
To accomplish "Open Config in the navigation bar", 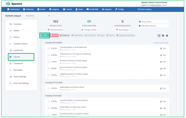I will (119, 9).
